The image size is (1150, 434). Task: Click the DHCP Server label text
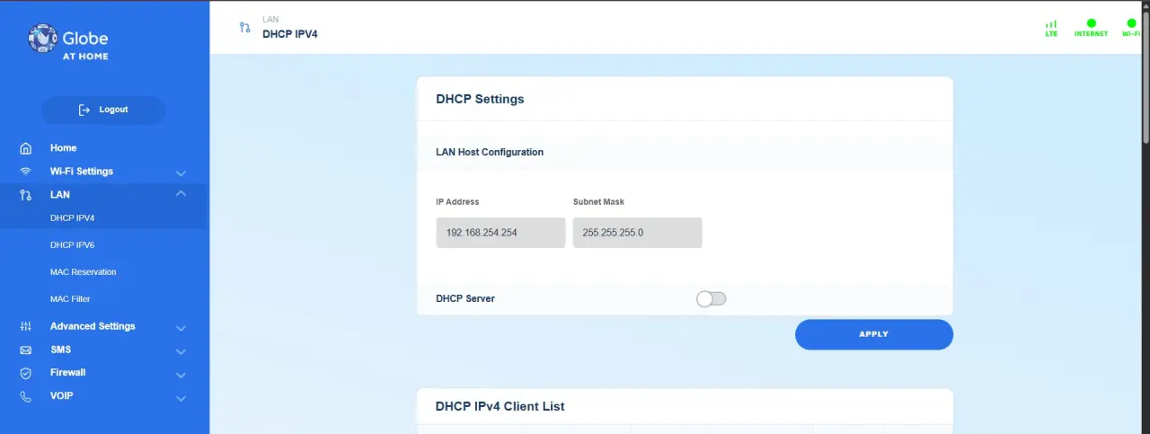click(x=465, y=298)
